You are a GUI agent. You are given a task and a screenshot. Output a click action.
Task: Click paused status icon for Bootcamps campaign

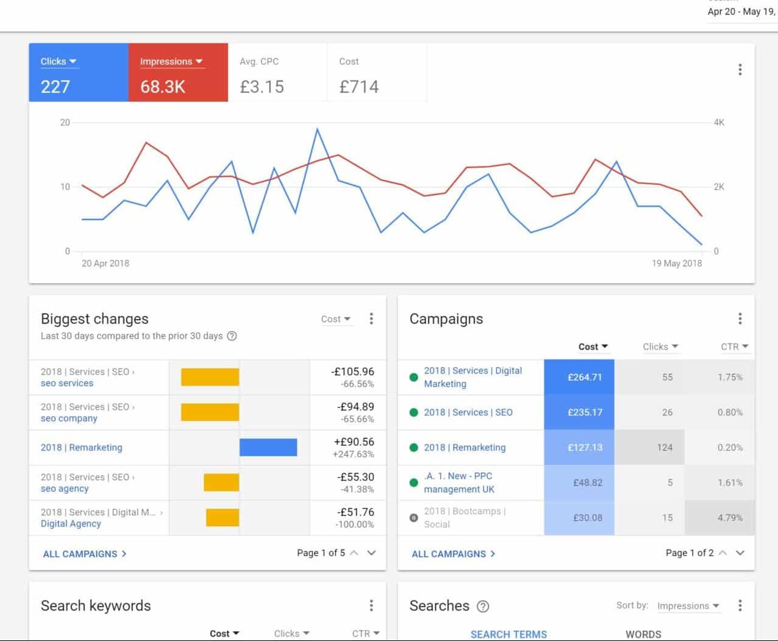[413, 518]
